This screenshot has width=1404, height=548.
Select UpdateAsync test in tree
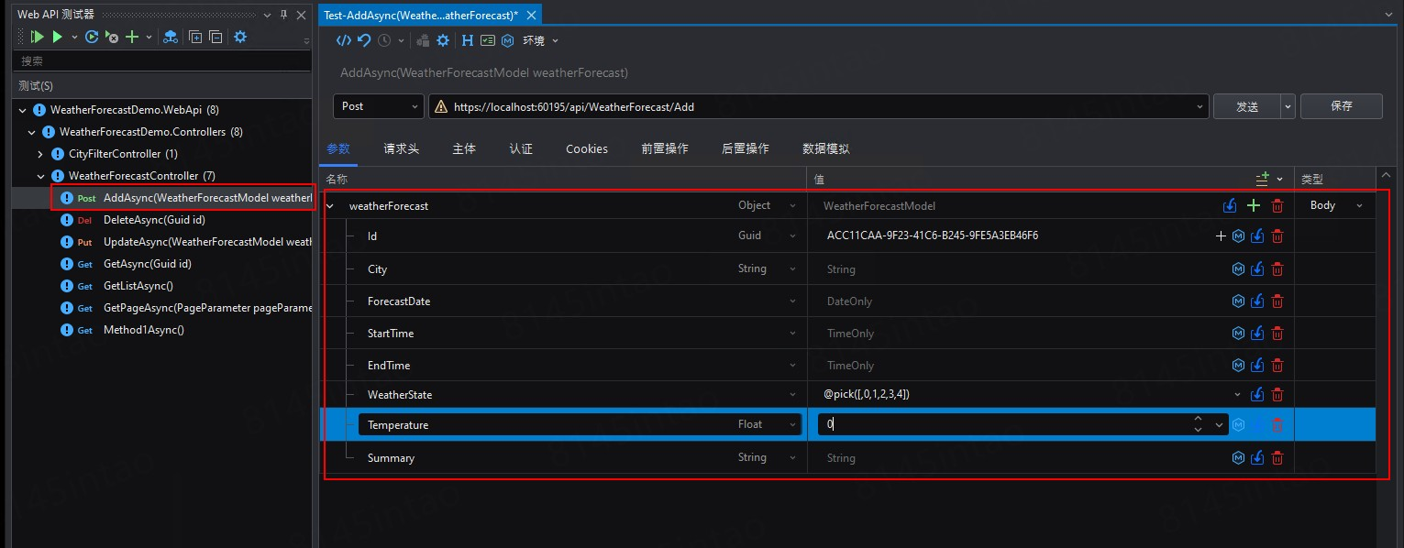pyautogui.click(x=208, y=242)
